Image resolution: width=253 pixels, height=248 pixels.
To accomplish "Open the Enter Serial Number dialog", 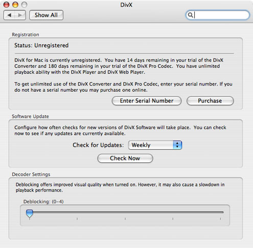I will [147, 101].
